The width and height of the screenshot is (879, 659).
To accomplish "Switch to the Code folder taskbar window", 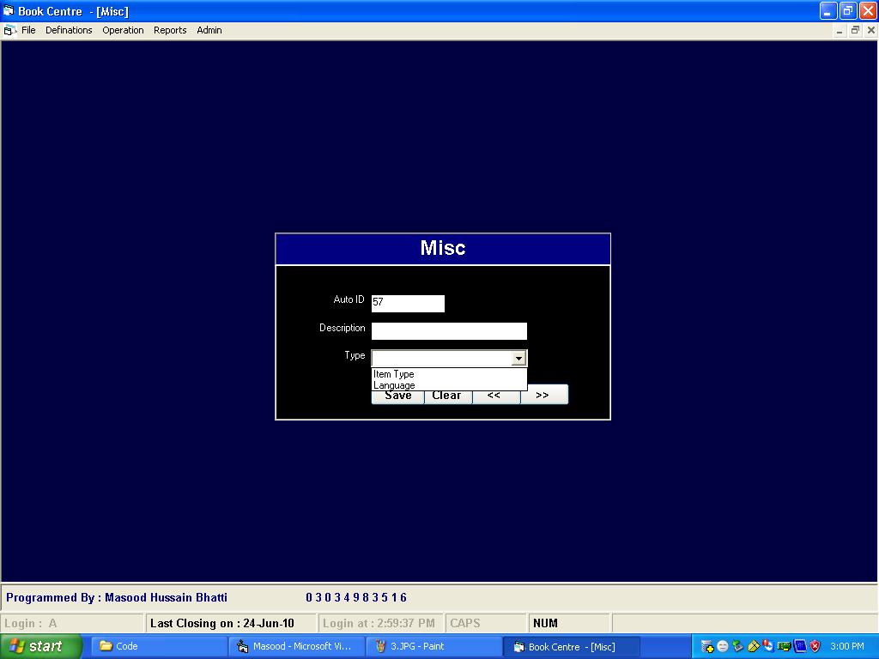I will coord(158,646).
